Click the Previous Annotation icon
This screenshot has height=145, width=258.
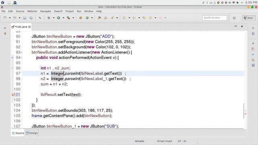click(134, 18)
